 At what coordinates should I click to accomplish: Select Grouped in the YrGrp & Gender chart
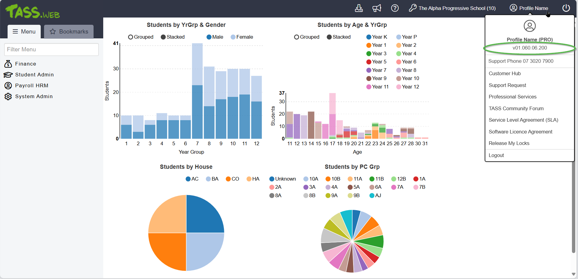131,37
